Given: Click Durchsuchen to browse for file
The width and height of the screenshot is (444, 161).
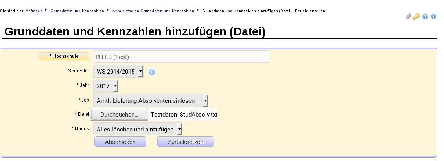Looking at the screenshot, I should (x=119, y=115).
